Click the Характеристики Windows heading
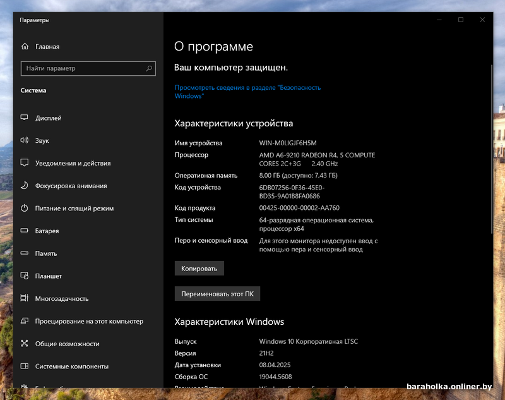505x400 pixels. coord(229,322)
